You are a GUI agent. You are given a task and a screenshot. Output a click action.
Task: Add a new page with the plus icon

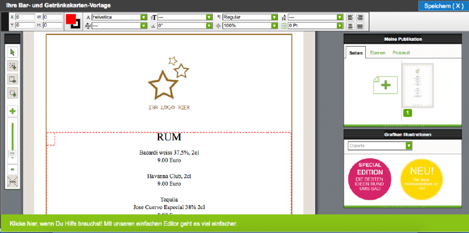[385, 85]
